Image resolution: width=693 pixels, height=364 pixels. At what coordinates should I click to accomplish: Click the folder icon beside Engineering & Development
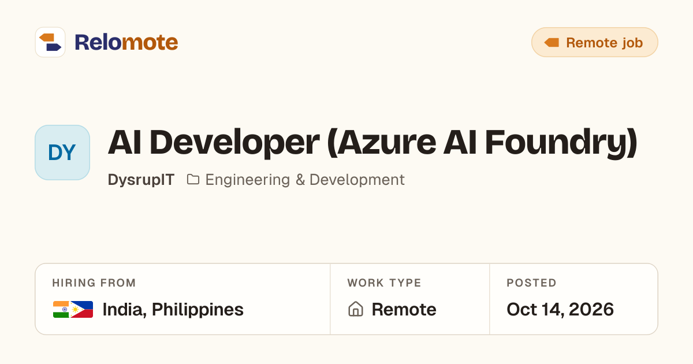193,180
